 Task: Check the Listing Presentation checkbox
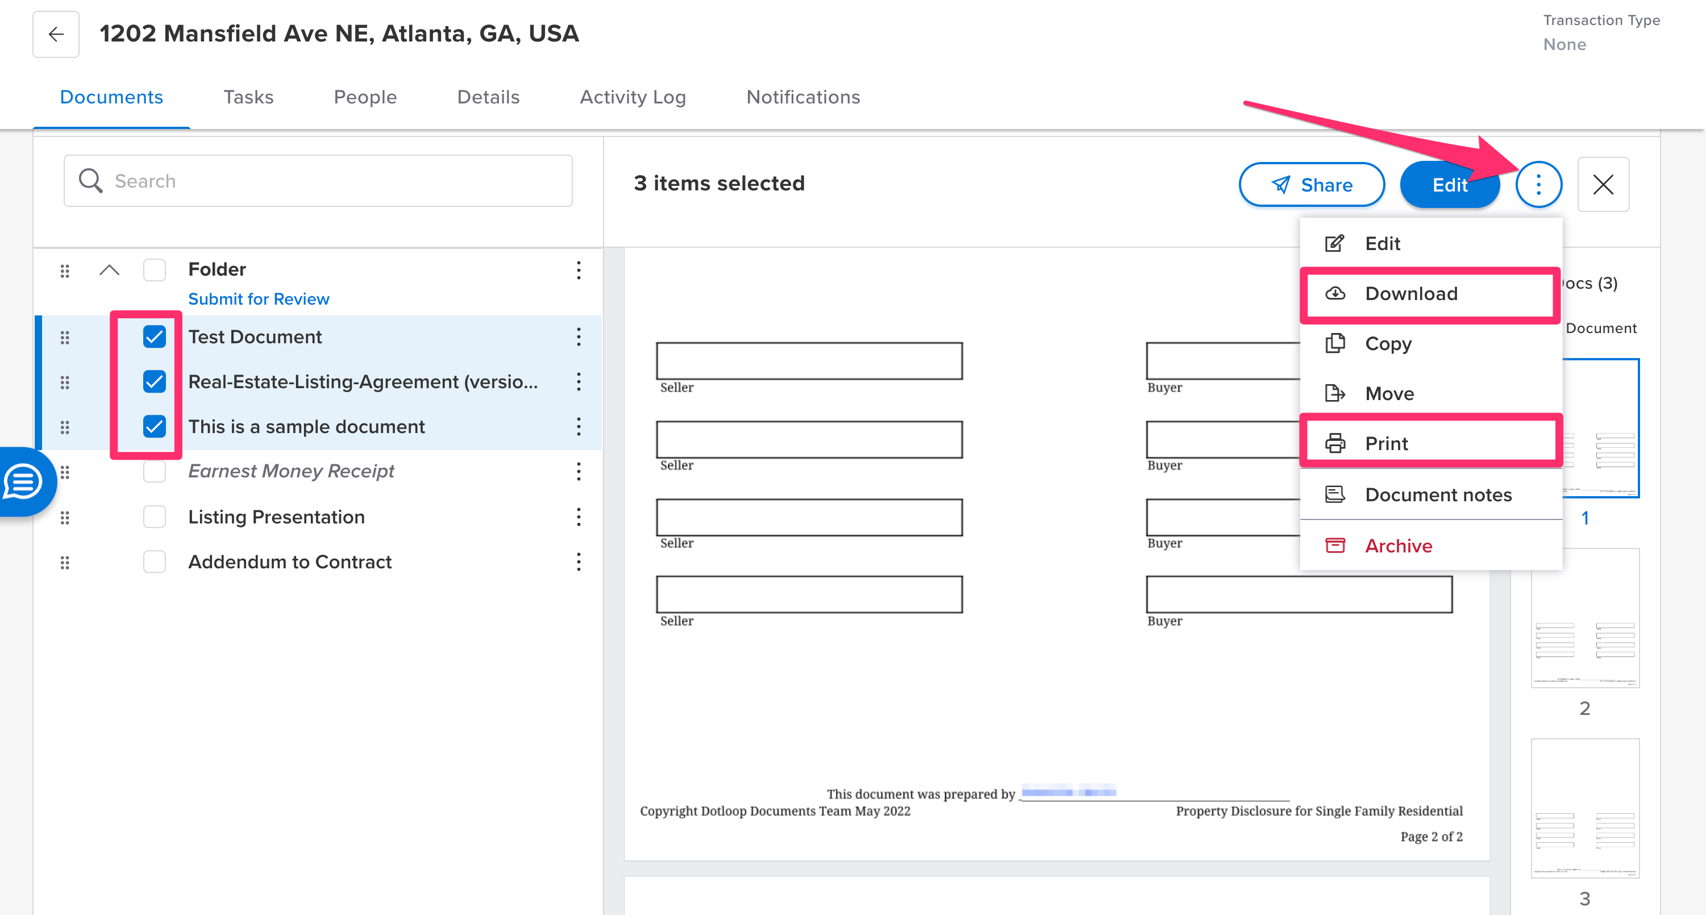155,517
